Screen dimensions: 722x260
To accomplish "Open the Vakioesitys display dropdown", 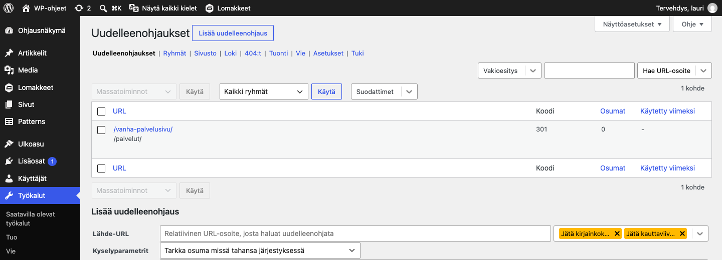I will pyautogui.click(x=509, y=70).
